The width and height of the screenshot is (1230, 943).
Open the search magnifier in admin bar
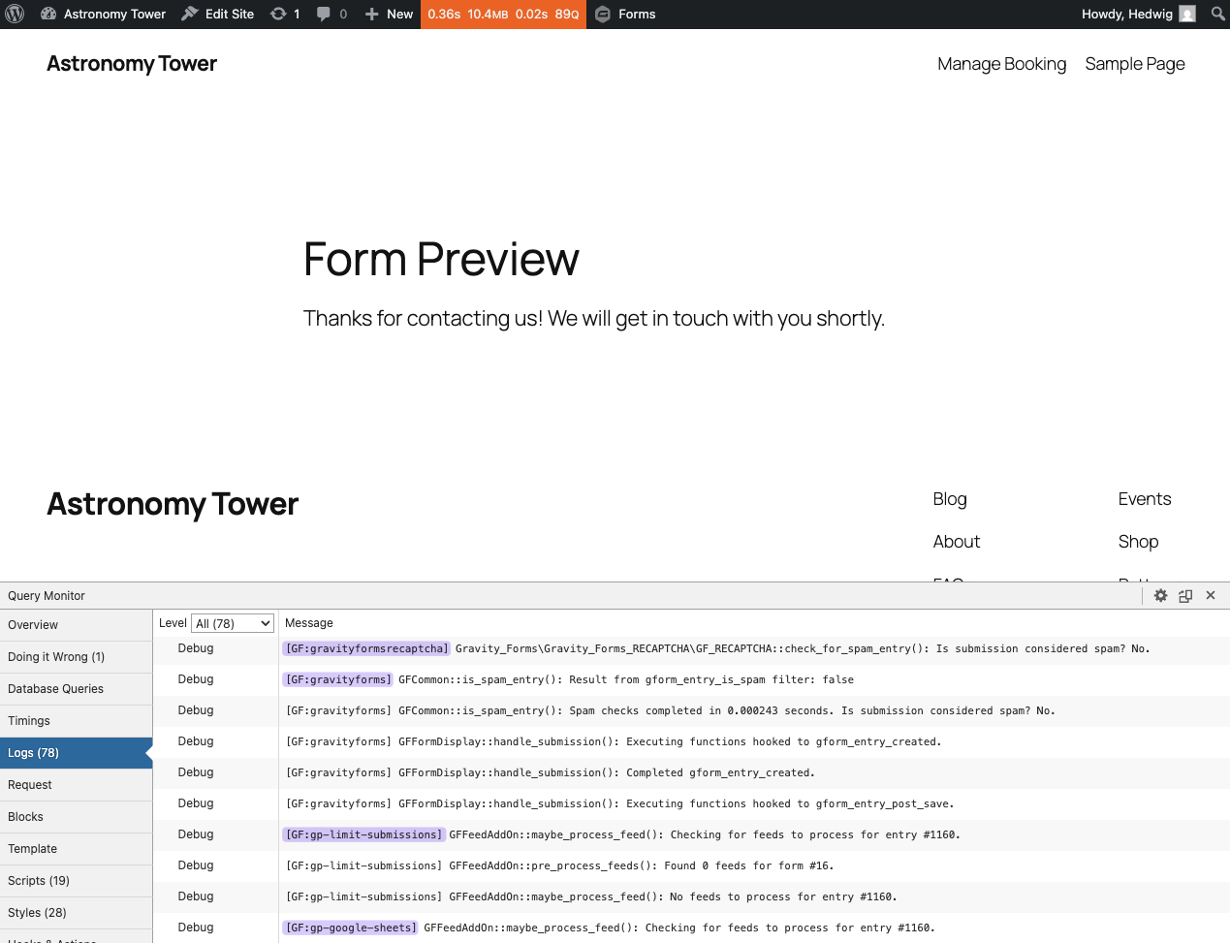coord(1217,14)
